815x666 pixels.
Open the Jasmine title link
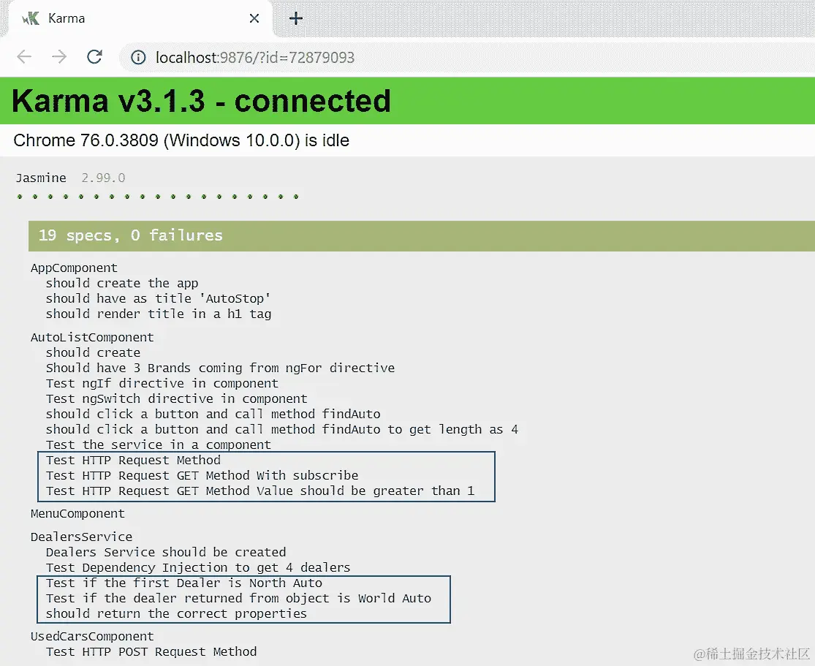pos(41,178)
